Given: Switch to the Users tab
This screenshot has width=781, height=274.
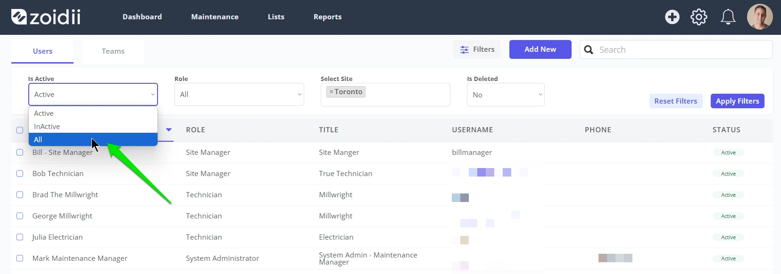Looking at the screenshot, I should [42, 51].
